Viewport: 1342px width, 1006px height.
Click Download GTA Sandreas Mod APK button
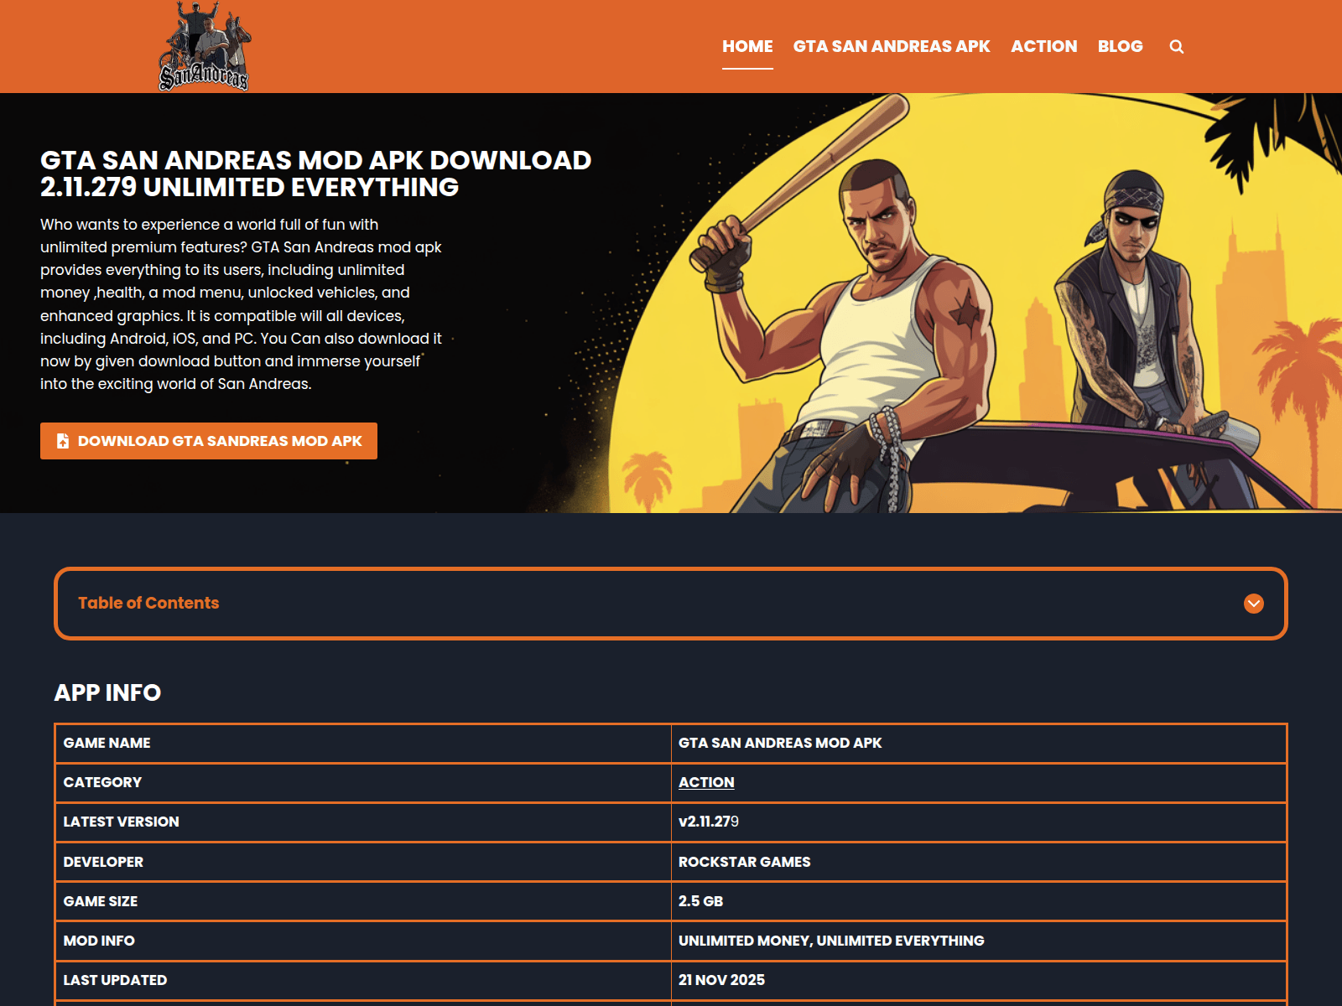[209, 441]
